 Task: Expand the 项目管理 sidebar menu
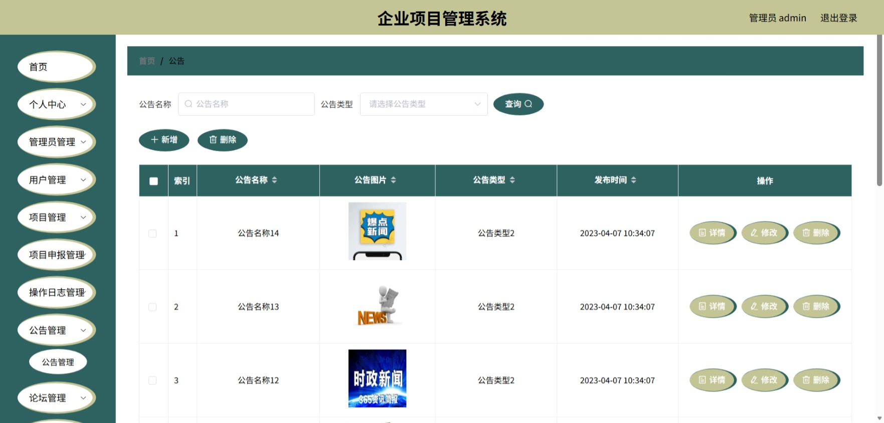click(57, 217)
